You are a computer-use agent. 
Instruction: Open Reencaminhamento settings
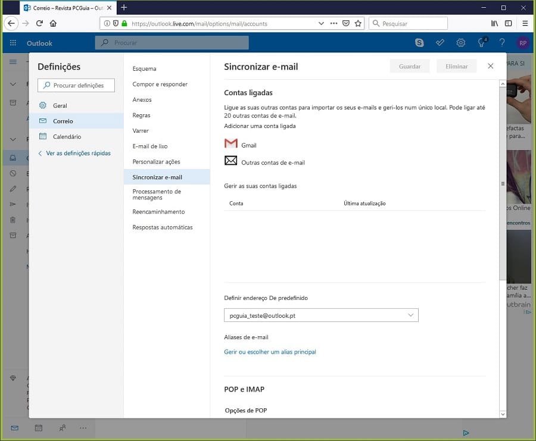tap(158, 212)
